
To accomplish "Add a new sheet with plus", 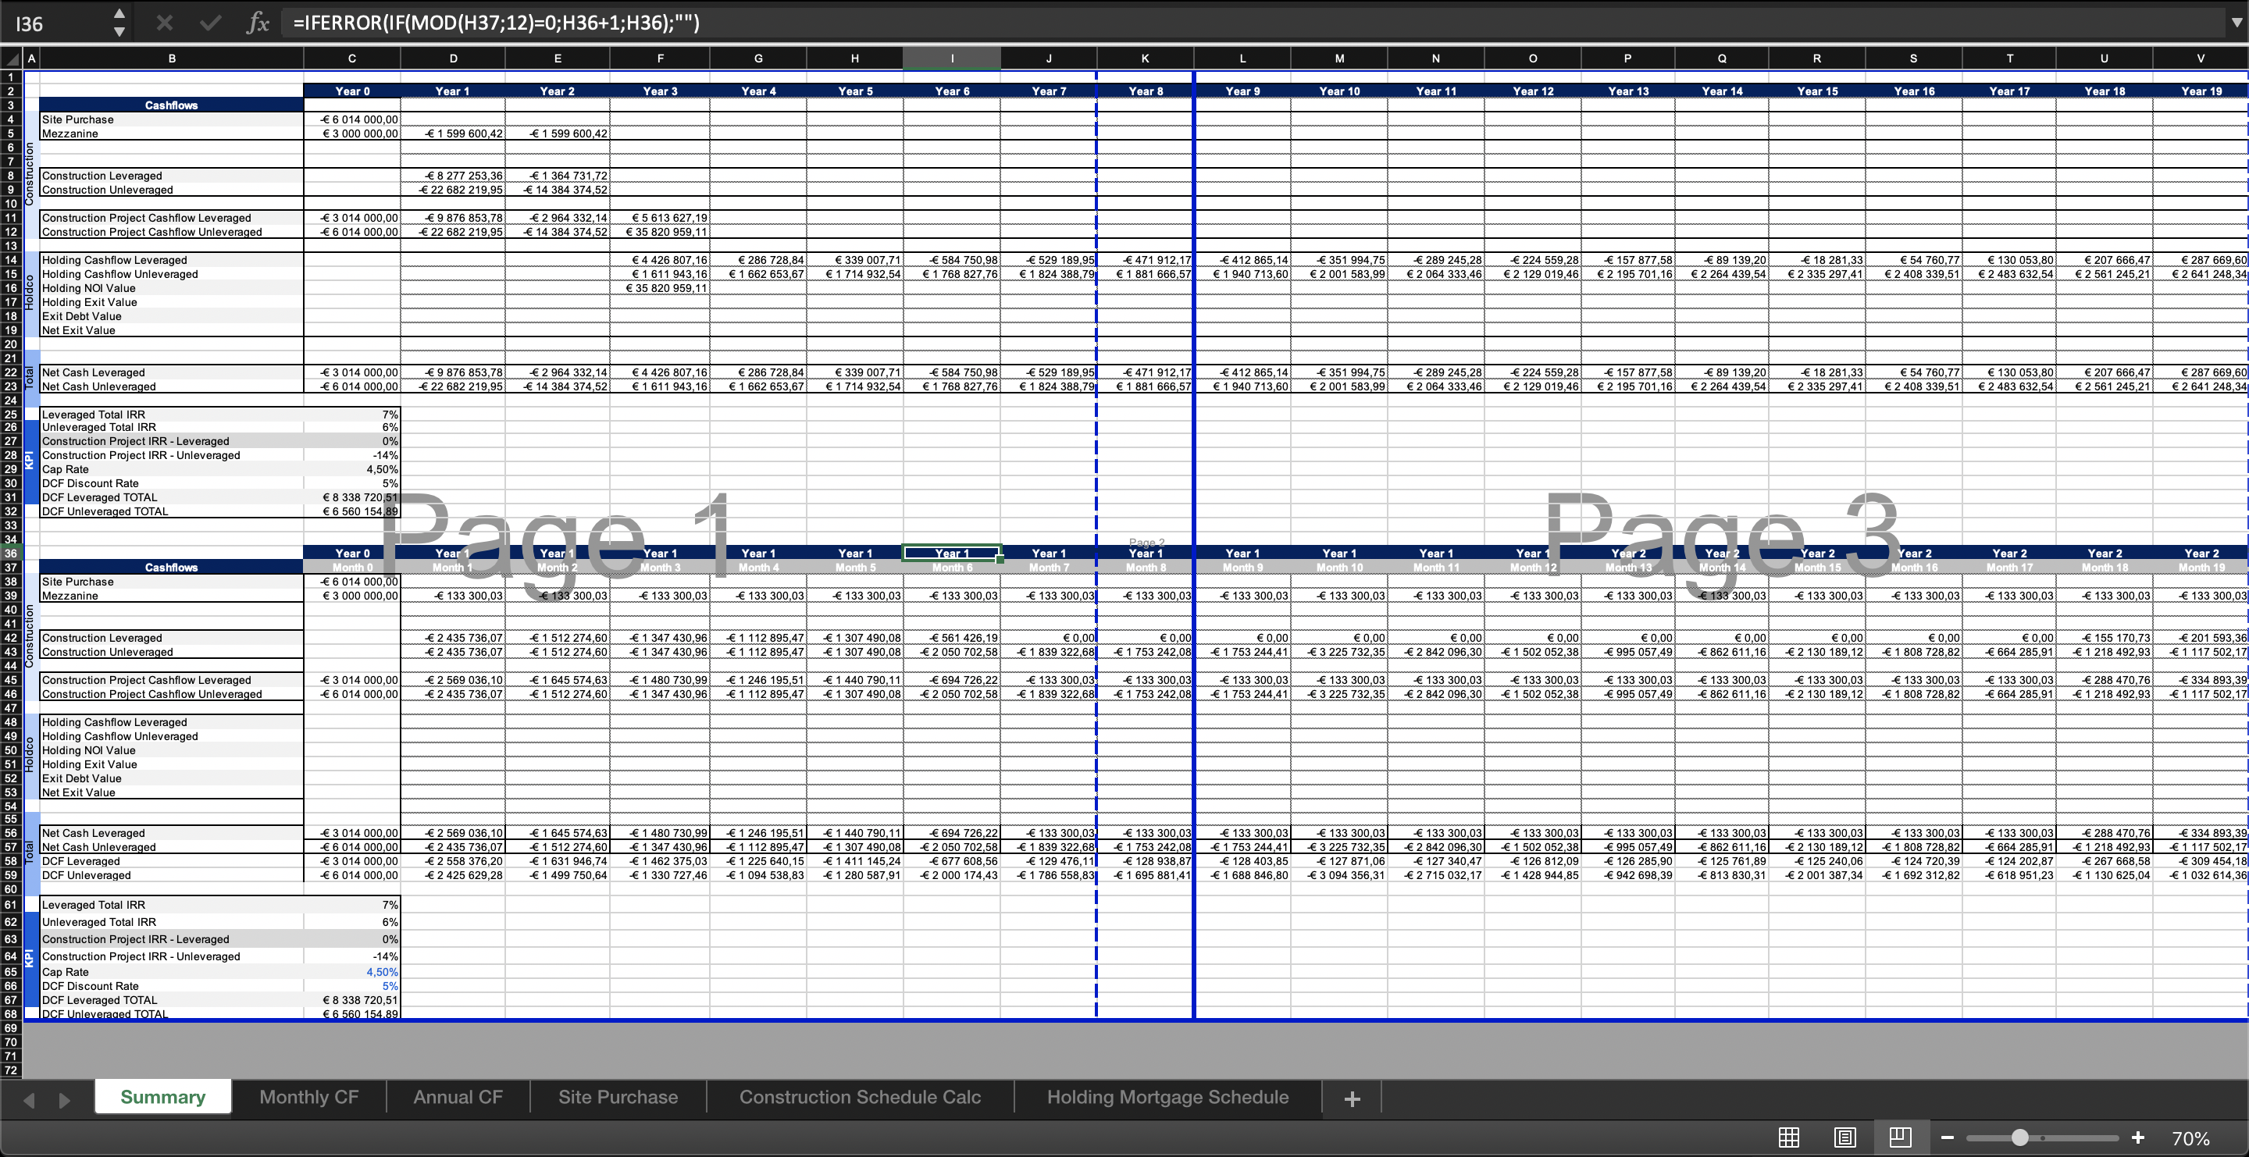I will tap(1352, 1098).
